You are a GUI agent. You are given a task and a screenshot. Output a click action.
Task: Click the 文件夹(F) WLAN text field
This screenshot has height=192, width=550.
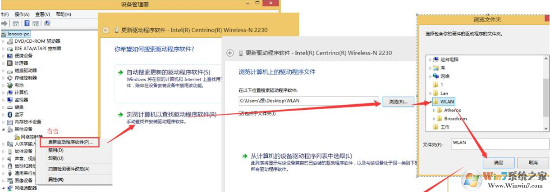(500, 143)
